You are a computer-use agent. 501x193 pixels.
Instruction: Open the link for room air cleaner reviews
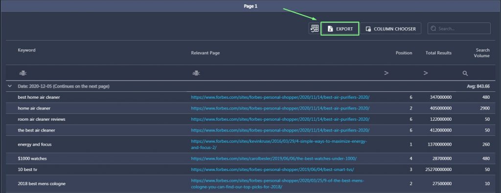[x=280, y=119]
